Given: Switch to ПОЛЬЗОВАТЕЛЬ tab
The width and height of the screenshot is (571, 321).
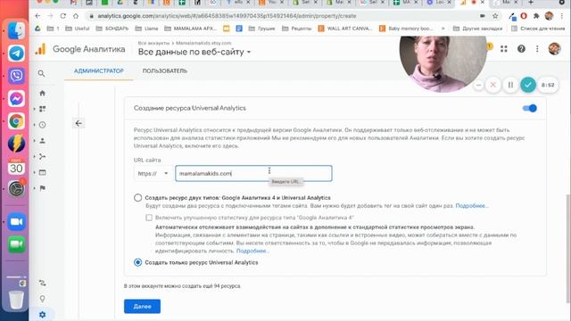Looking at the screenshot, I should pyautogui.click(x=164, y=71).
